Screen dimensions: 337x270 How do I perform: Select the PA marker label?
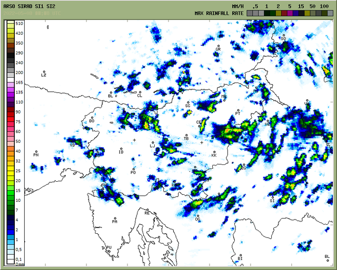tap(115, 222)
